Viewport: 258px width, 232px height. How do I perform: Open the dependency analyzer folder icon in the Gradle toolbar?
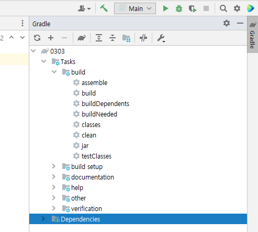[126, 38]
